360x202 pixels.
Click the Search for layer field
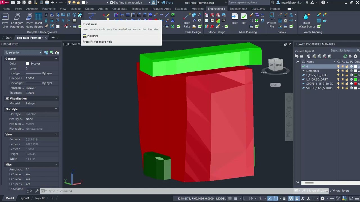[343, 50]
